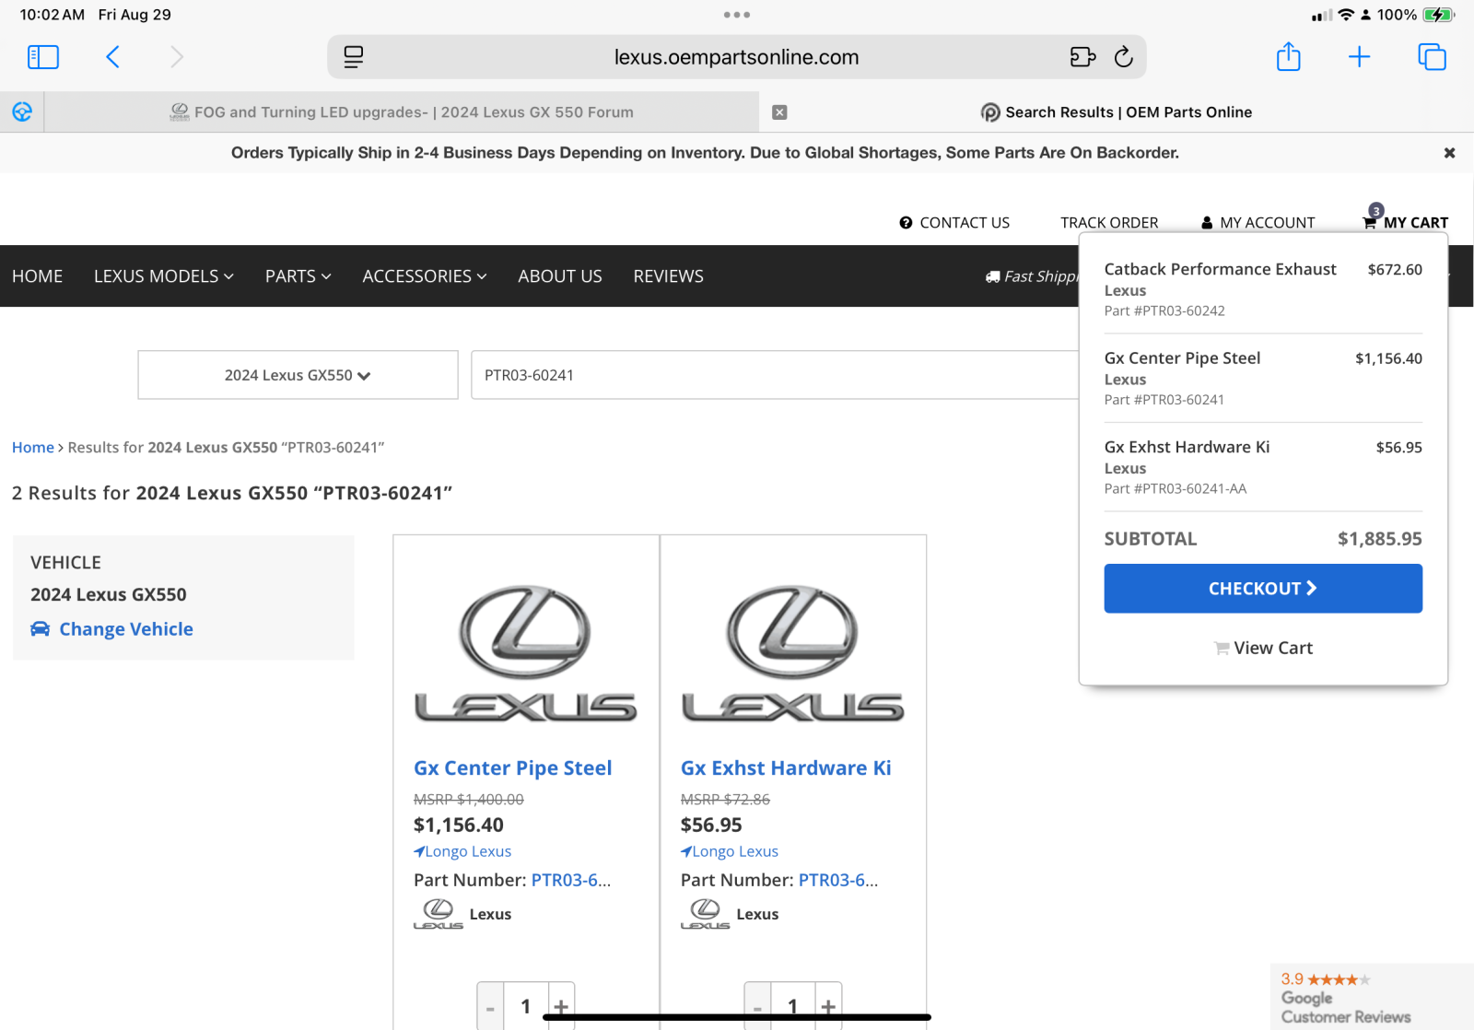Show the Safari sidebar
Viewport: 1474px width, 1030px height.
[43, 57]
